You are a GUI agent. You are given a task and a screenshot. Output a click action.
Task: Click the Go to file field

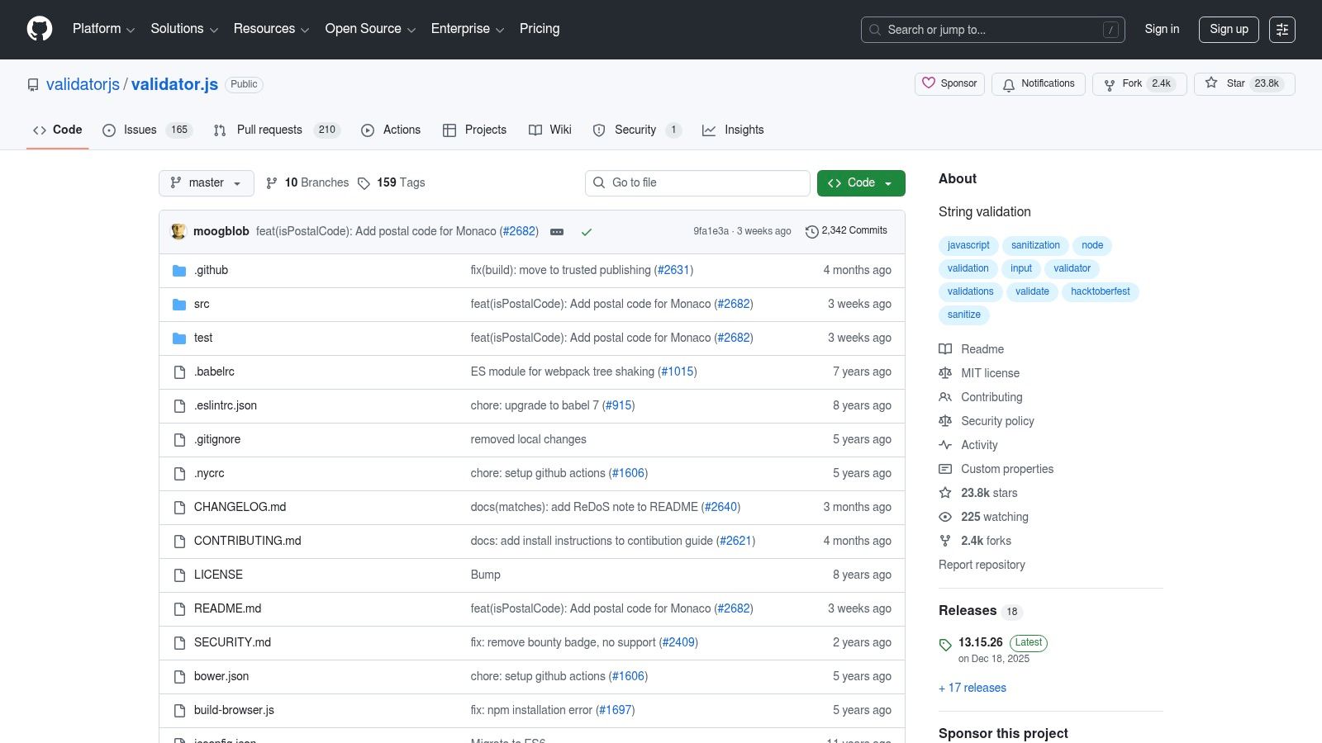[x=697, y=182]
